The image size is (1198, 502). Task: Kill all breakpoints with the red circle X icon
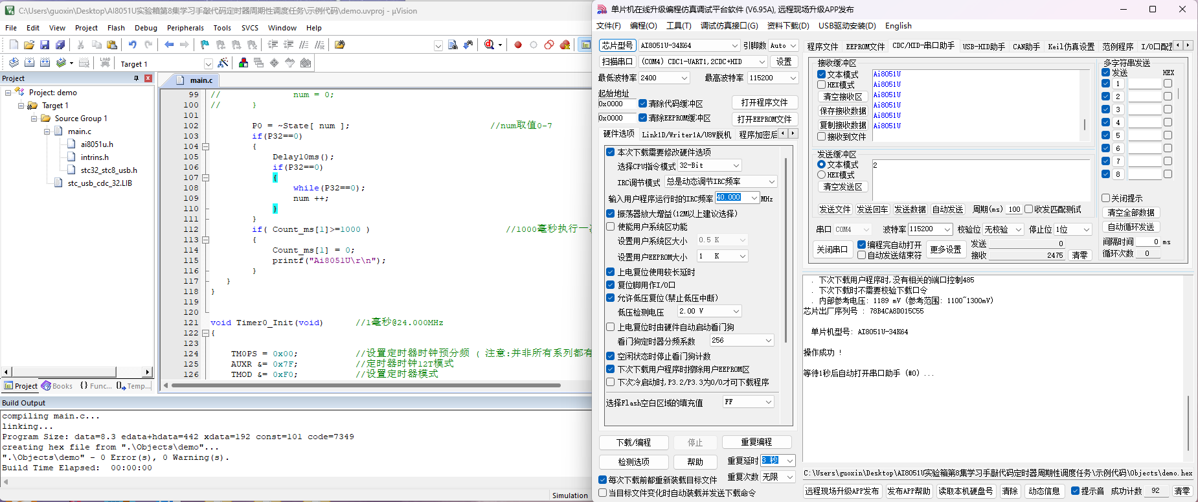click(565, 45)
